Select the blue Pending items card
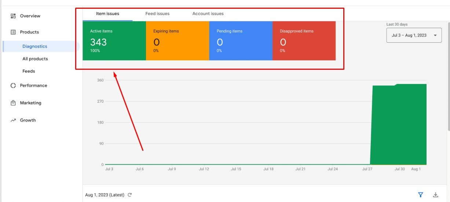The height and width of the screenshot is (202, 450). (241, 41)
